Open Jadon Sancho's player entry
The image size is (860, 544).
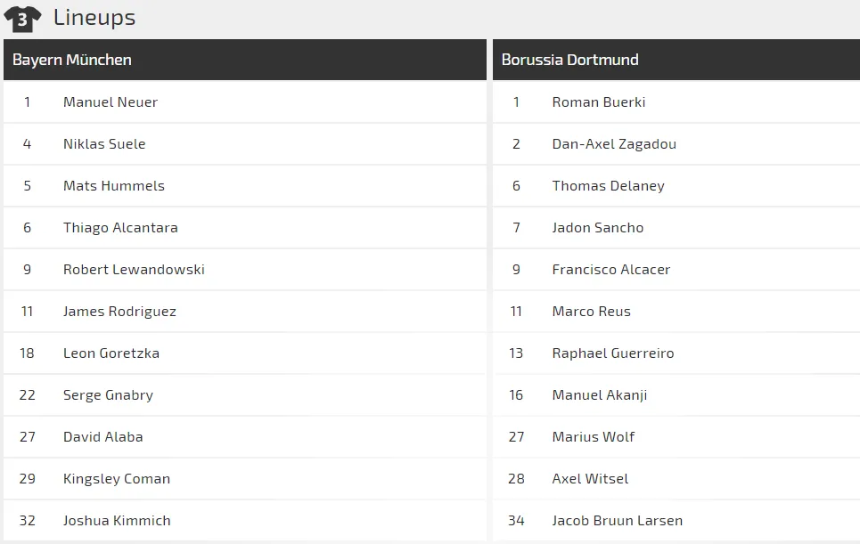point(598,228)
